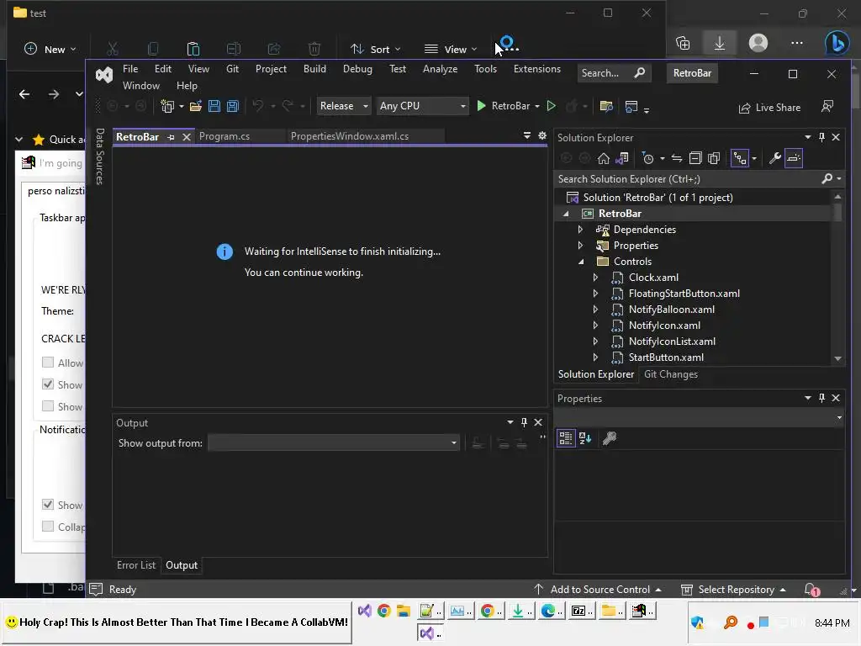Save the current file with floppy icon
This screenshot has width=861, height=646.
coord(214,106)
